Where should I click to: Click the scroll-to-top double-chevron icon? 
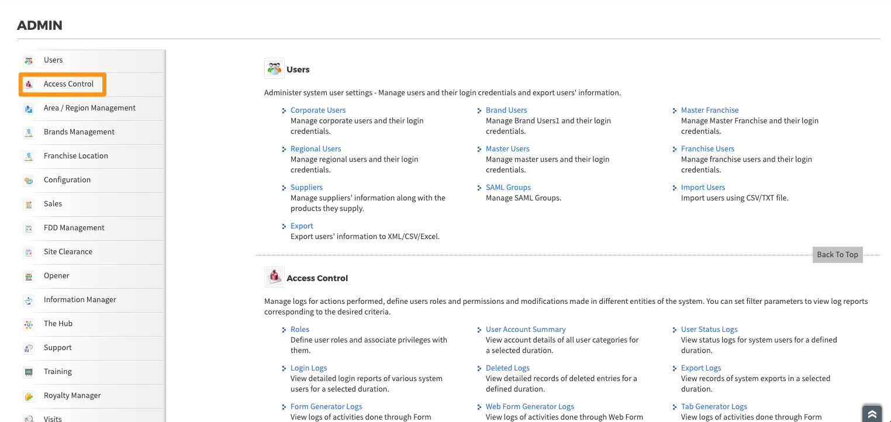pos(872,413)
